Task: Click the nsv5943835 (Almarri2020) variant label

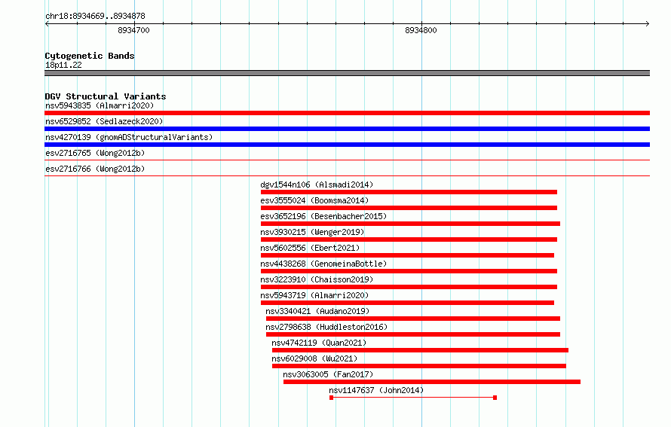Action: tap(100, 105)
